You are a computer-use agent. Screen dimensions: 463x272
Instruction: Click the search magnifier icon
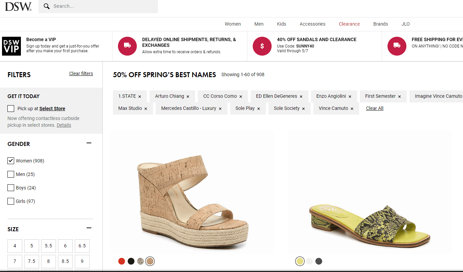(x=47, y=6)
